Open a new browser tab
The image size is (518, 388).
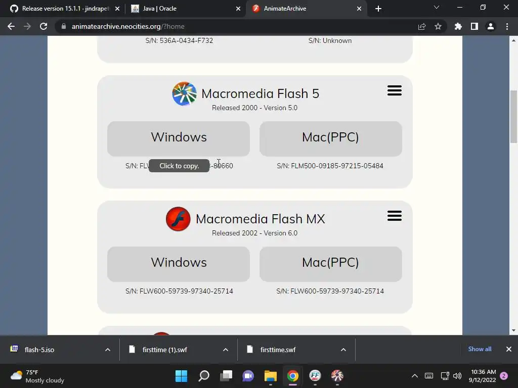378,9
